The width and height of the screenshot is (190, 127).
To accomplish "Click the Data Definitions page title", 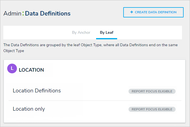I will [x=48, y=14].
